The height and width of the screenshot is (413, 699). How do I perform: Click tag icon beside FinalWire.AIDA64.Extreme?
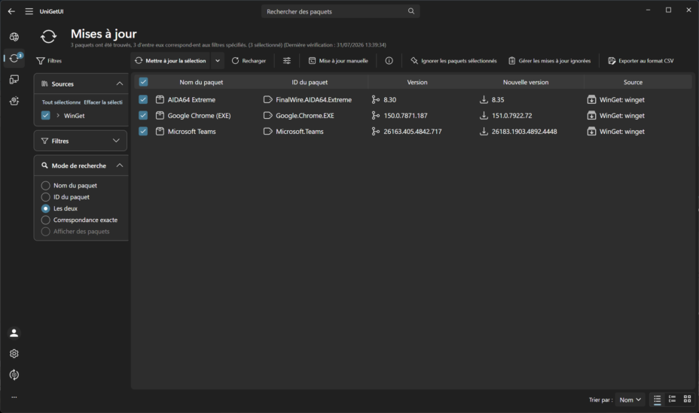267,100
